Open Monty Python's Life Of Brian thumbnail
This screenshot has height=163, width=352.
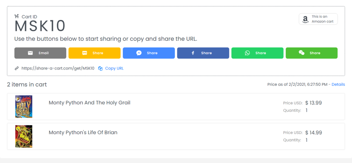click(x=24, y=136)
